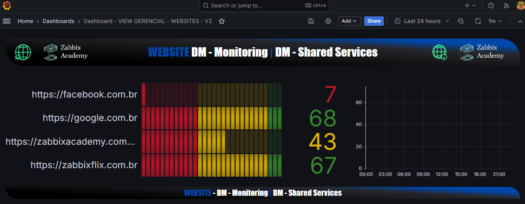Open the Last 24 hours time picker
The image size is (525, 204).
click(x=422, y=21)
